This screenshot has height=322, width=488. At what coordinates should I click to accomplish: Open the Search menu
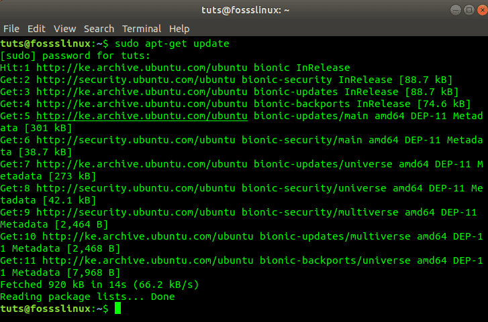[99, 29]
